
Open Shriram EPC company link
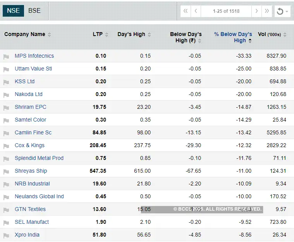[x=30, y=107]
